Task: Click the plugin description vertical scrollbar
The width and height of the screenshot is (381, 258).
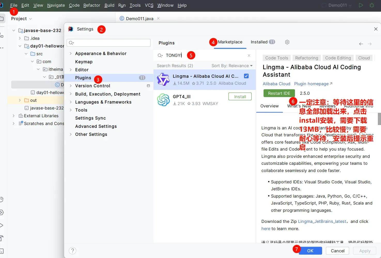Action: tap(379, 119)
